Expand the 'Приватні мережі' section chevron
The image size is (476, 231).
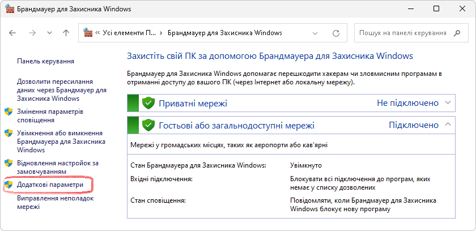click(448, 103)
